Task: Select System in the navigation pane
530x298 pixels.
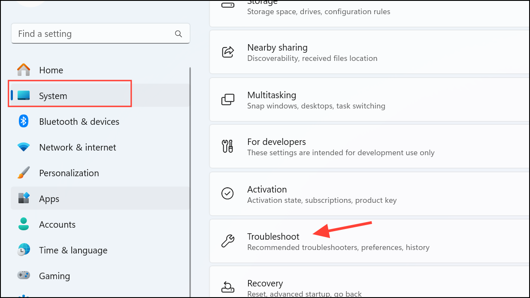Action: click(x=53, y=96)
